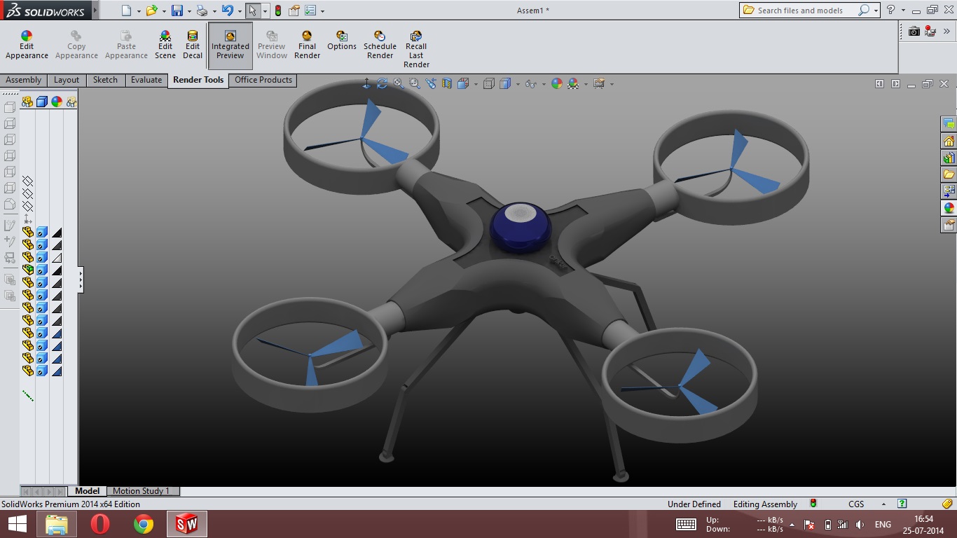Open the Edit Scene tool

point(165,45)
